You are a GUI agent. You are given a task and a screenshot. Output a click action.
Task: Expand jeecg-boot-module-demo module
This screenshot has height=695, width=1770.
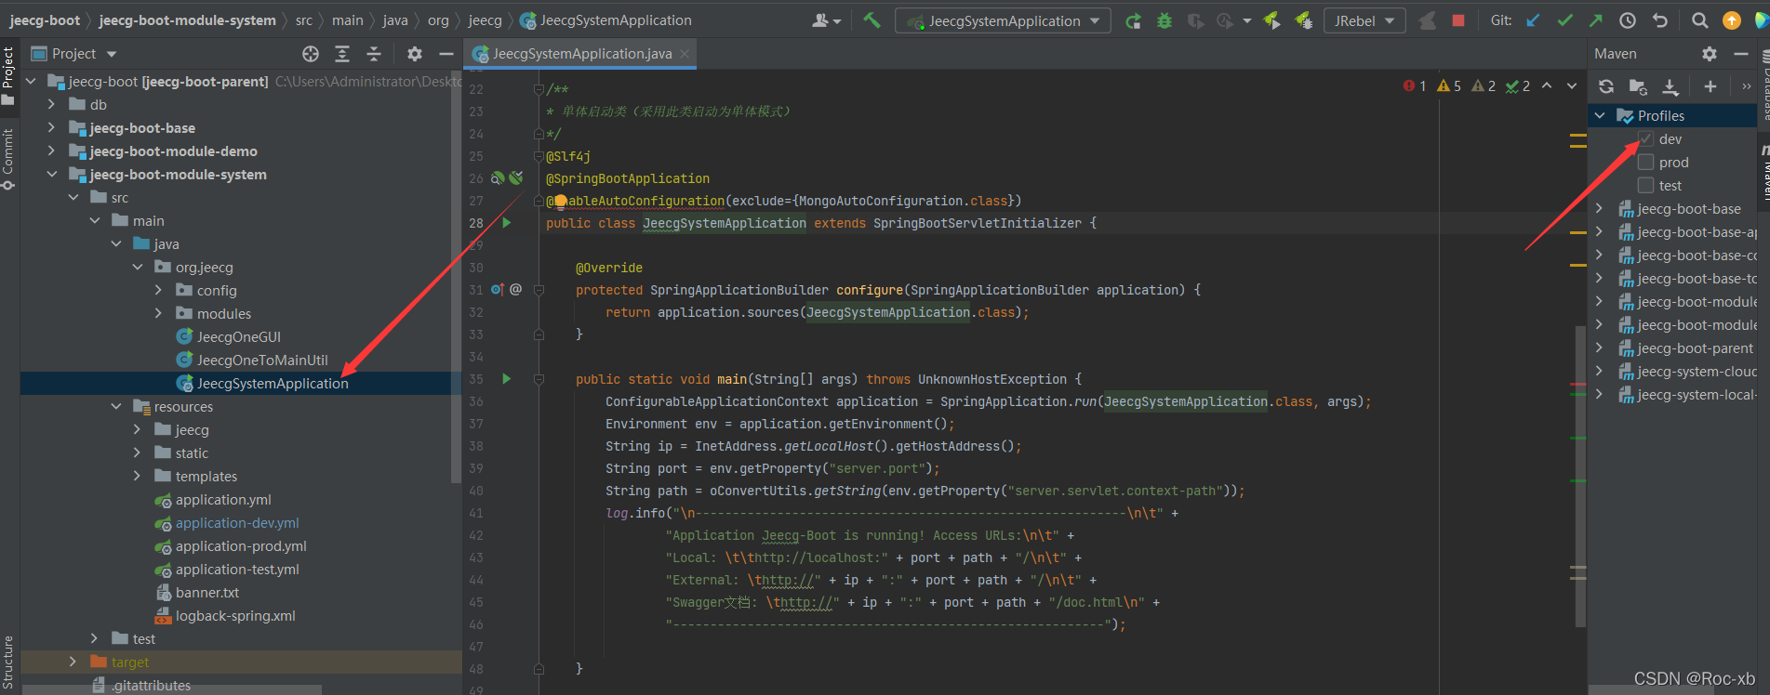51,151
